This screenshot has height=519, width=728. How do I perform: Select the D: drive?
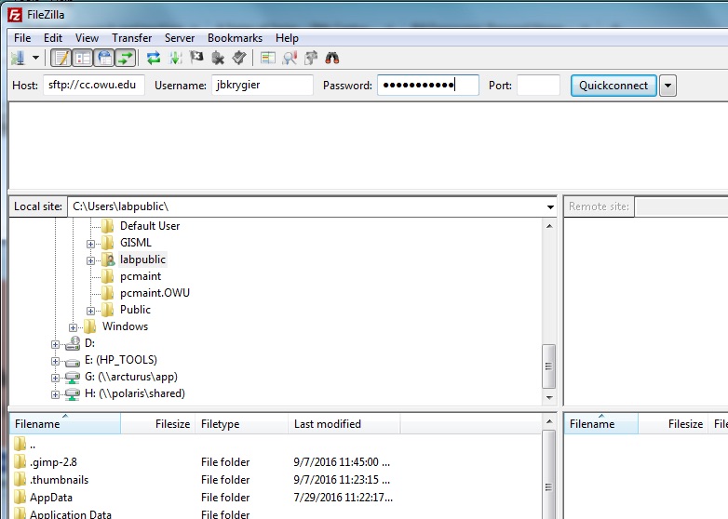point(89,343)
